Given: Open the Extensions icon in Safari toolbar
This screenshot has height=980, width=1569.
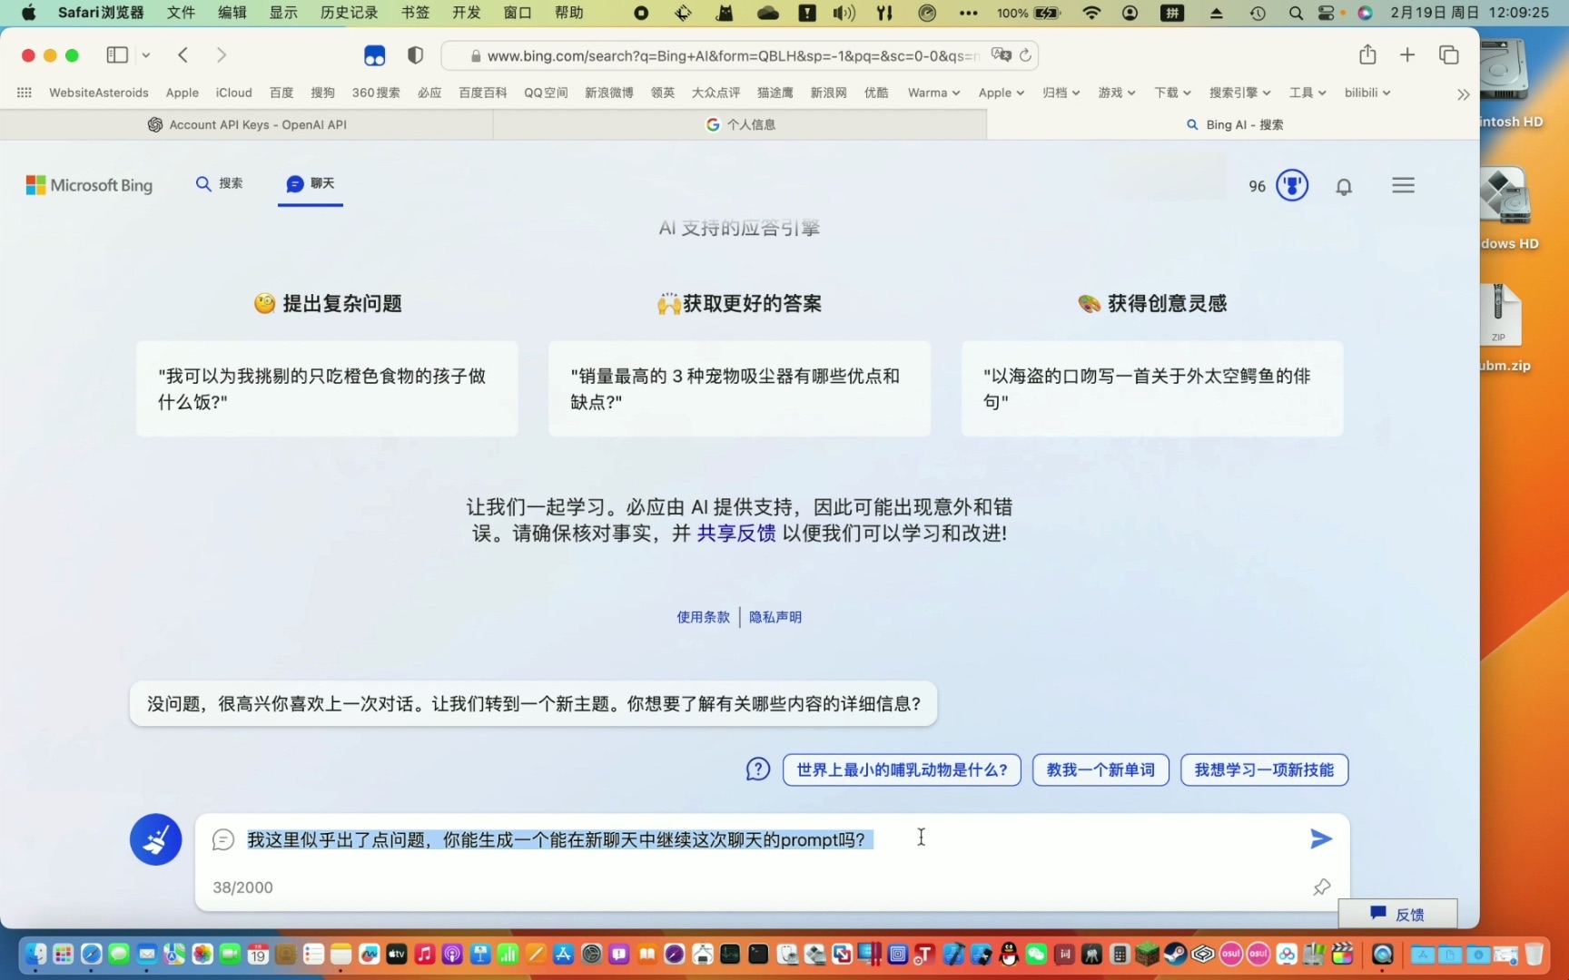Looking at the screenshot, I should [x=374, y=55].
